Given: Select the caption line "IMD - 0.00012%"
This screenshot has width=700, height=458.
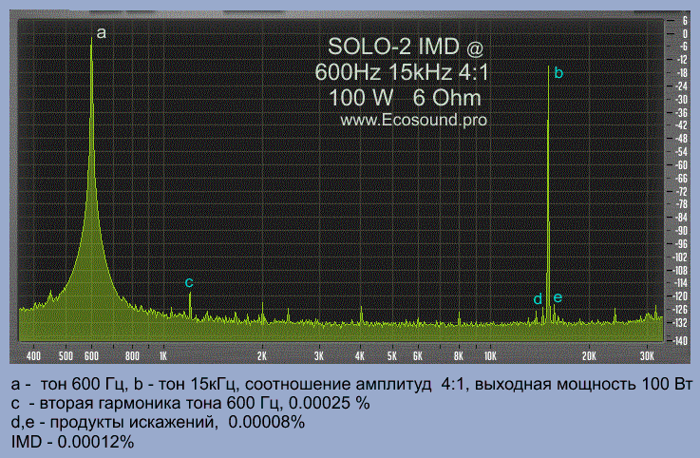Looking at the screenshot, I should point(72,442).
